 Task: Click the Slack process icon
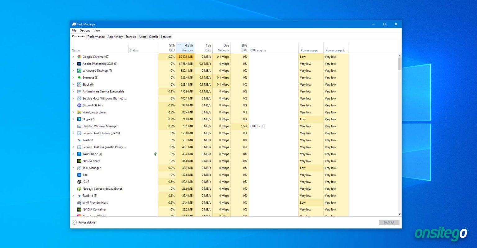coord(79,84)
